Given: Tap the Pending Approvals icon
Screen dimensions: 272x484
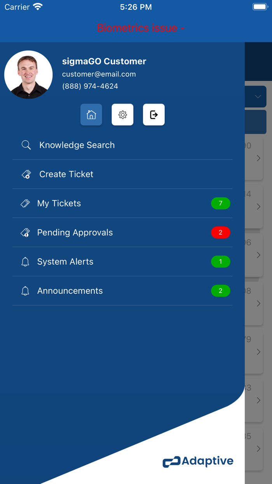Looking at the screenshot, I should [25, 233].
